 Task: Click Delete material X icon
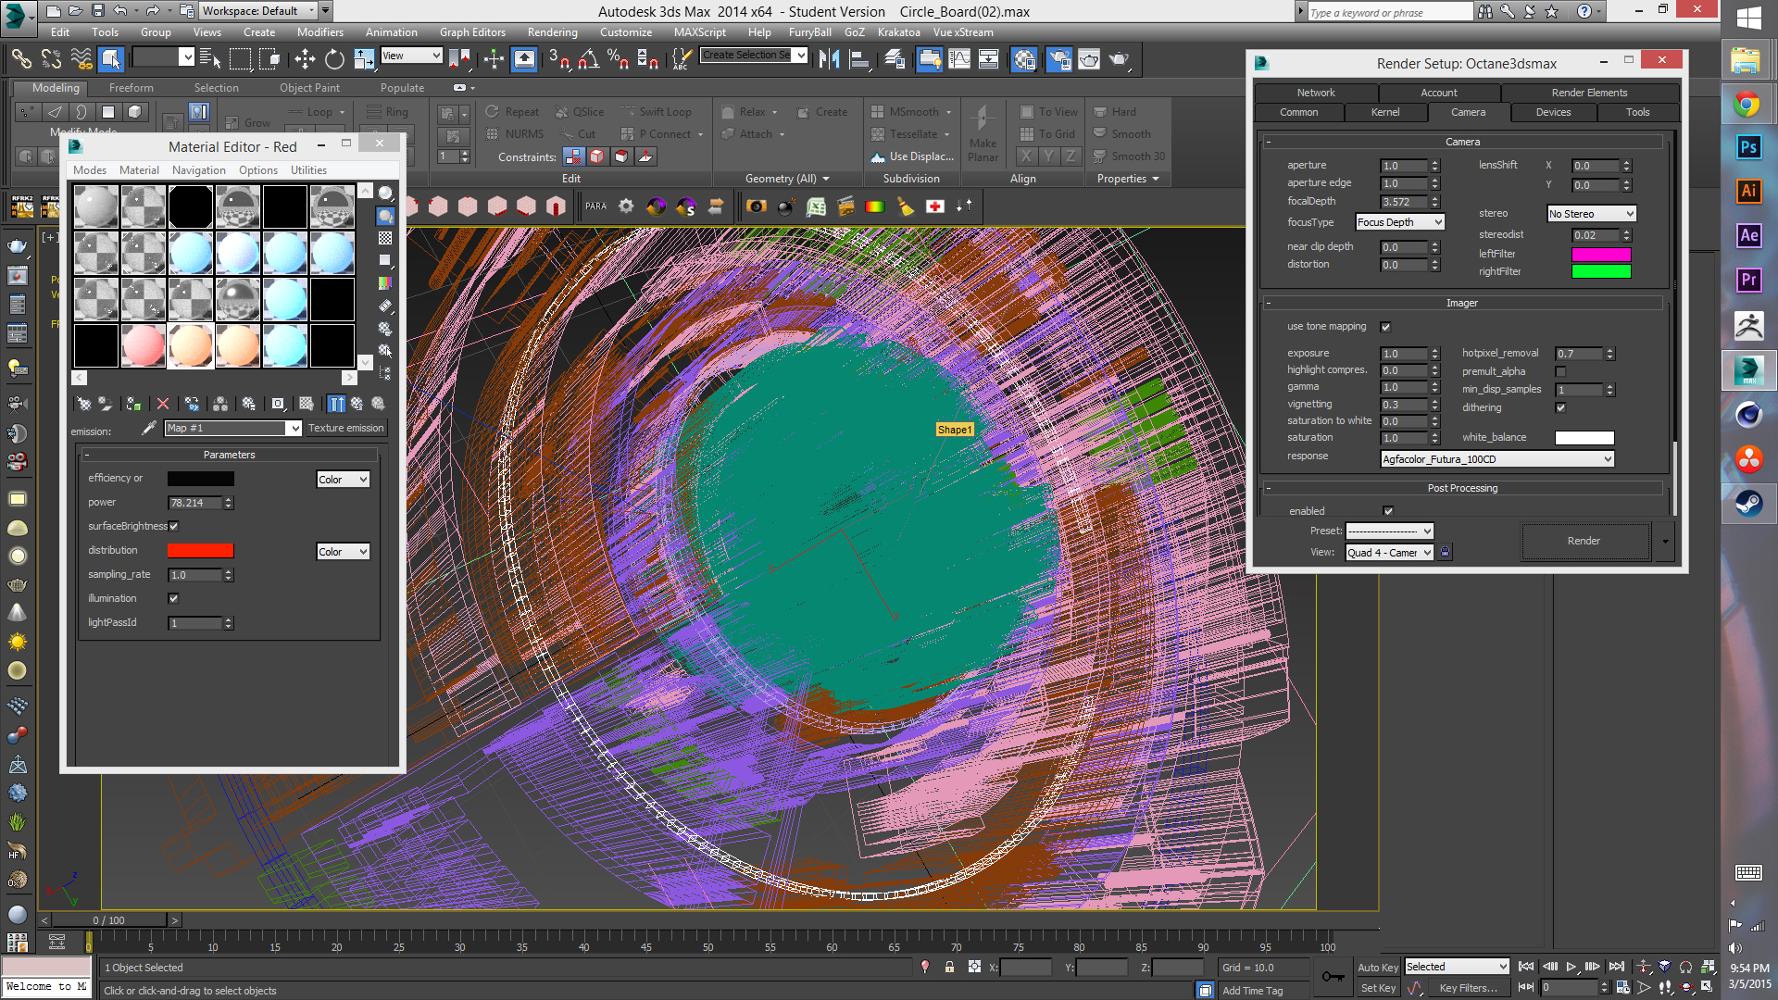point(163,404)
